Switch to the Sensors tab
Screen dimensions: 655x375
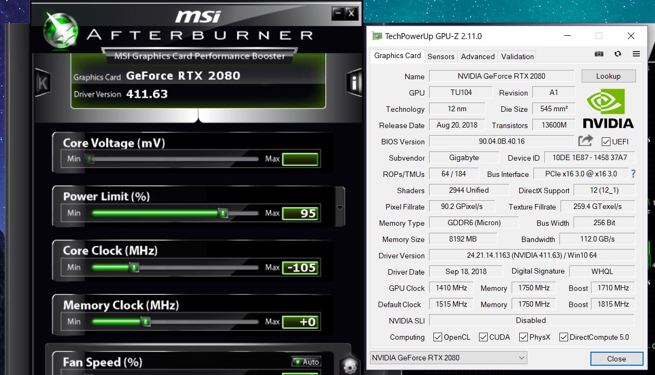(x=441, y=56)
